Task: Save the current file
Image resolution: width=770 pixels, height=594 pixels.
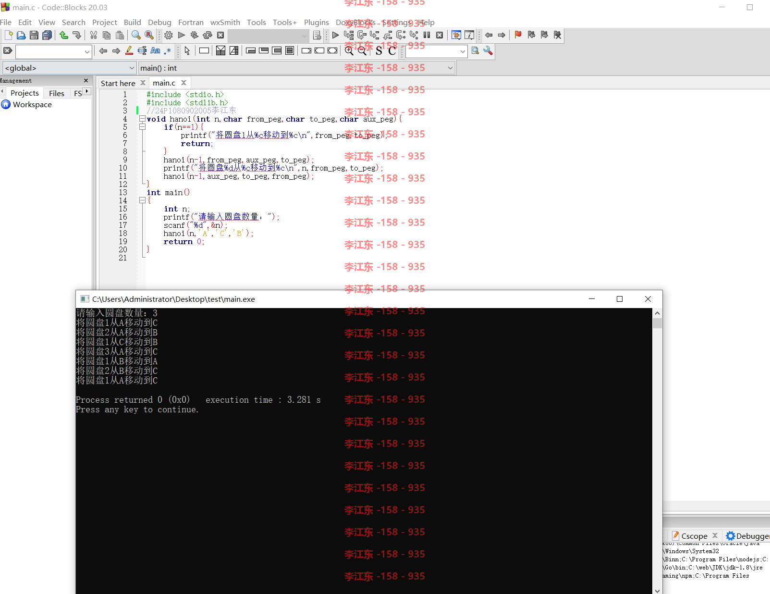Action: tap(34, 35)
